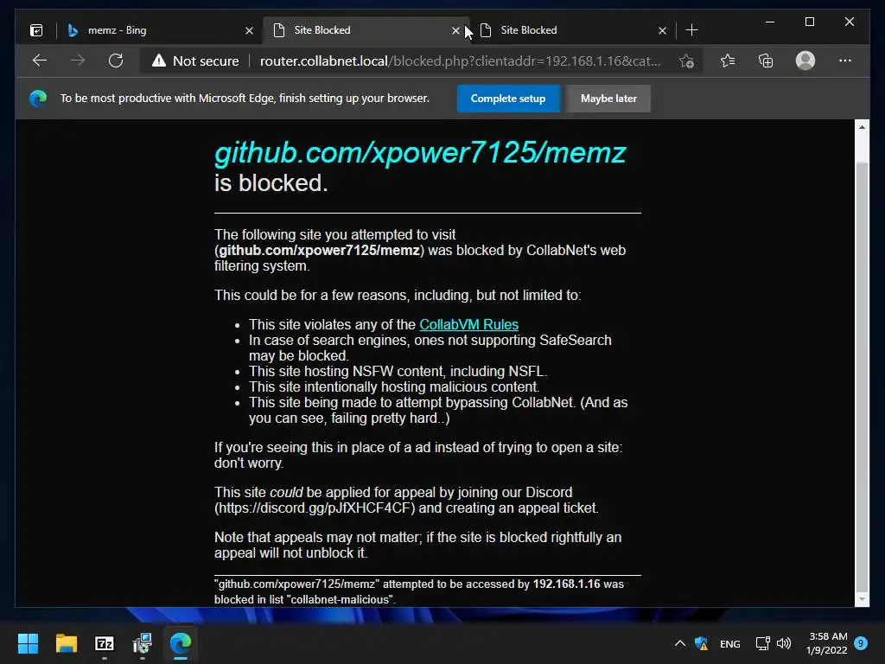Open the CollabVM Rules link
Viewport: 885px width, 664px height.
468,325
